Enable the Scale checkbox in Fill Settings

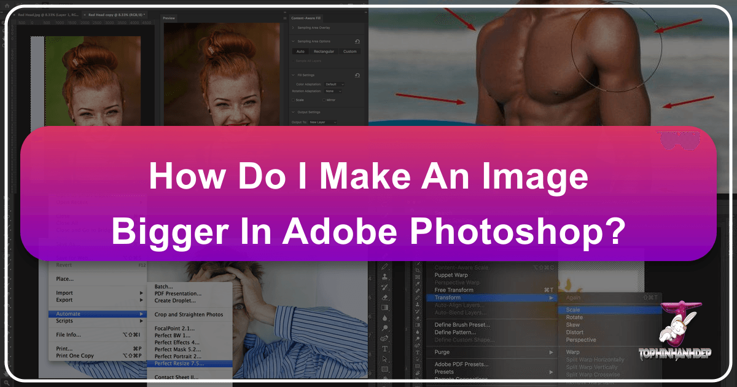pos(293,100)
